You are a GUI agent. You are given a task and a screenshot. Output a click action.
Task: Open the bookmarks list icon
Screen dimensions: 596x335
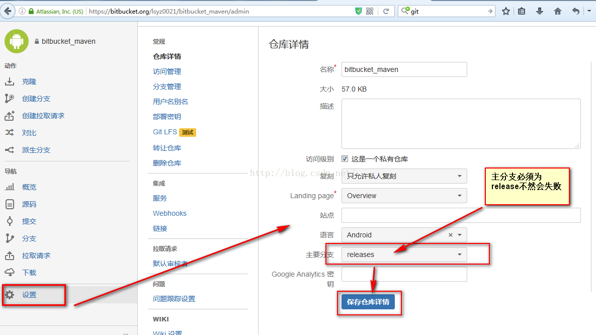tap(522, 12)
